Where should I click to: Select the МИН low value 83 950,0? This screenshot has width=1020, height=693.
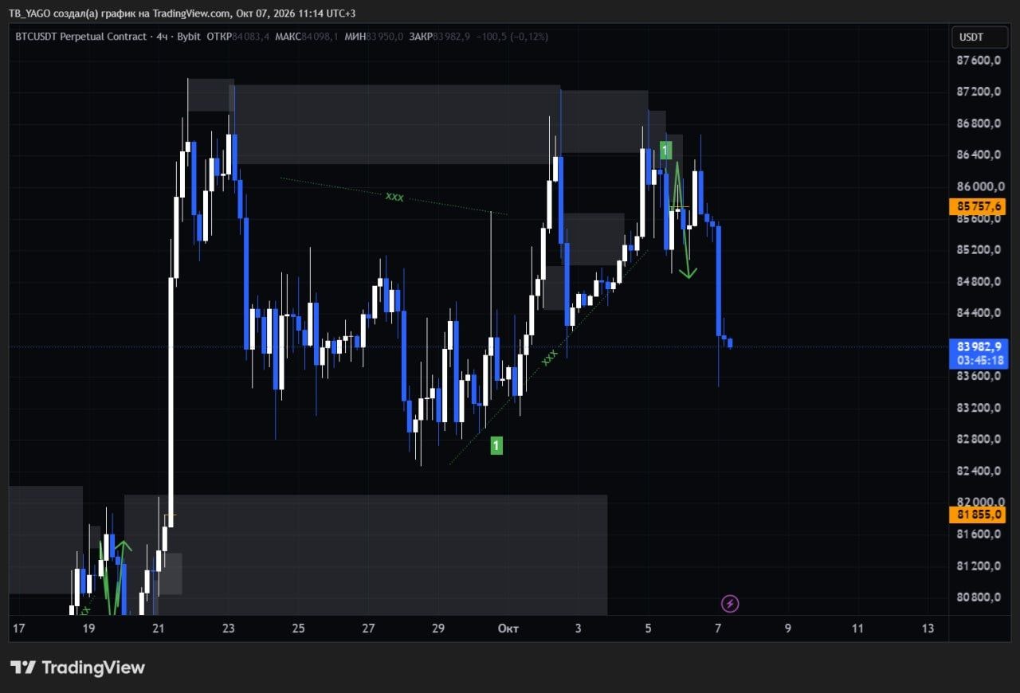pyautogui.click(x=385, y=37)
